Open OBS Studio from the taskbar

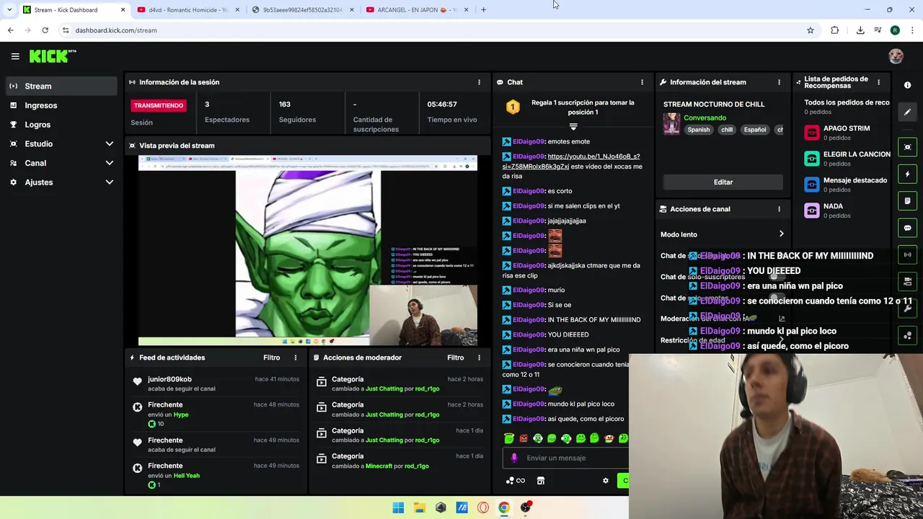pyautogui.click(x=526, y=507)
